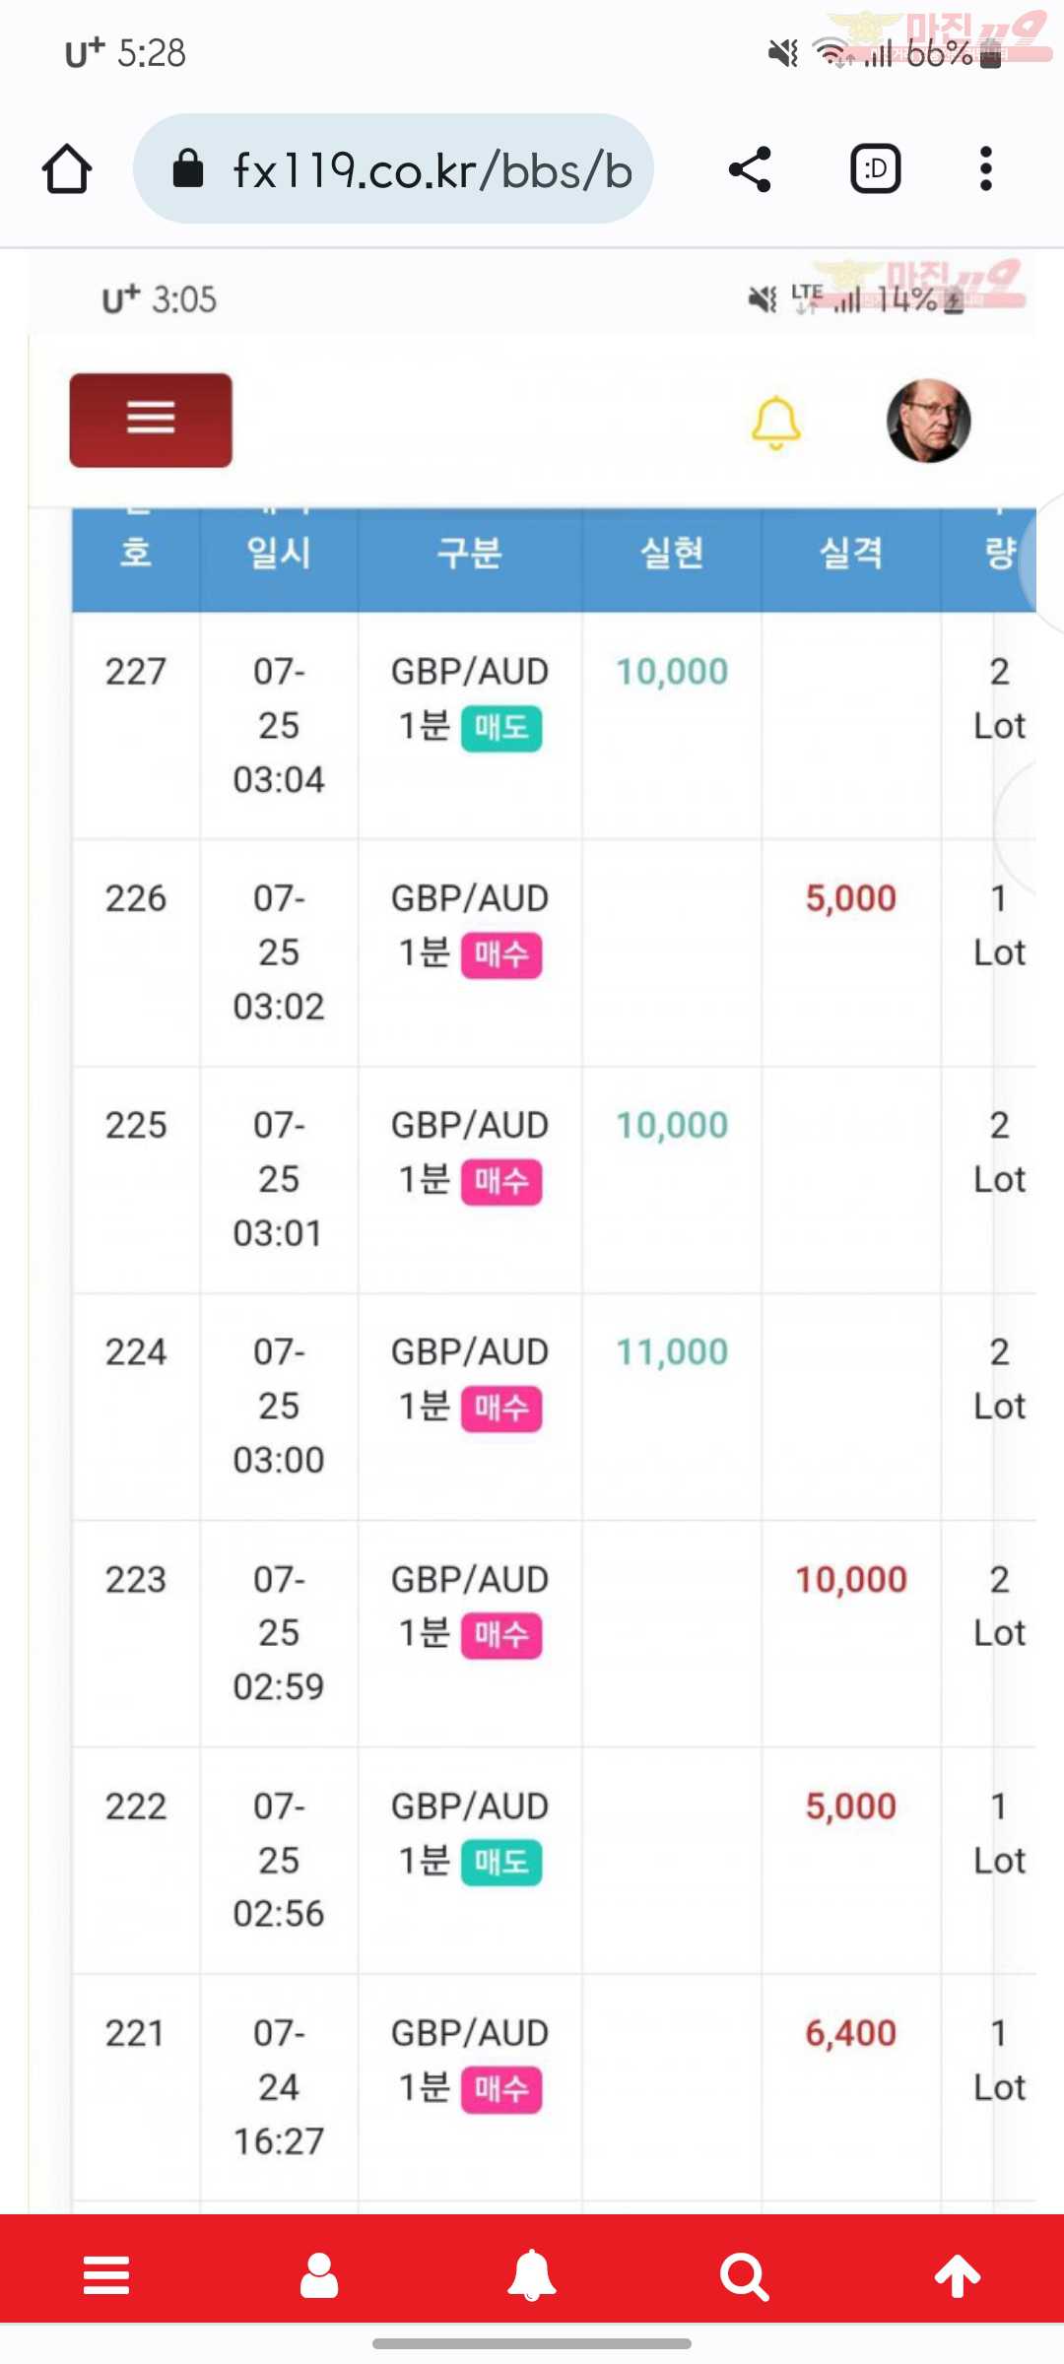
Task: Tap the yellow notification bell icon
Action: (x=775, y=423)
